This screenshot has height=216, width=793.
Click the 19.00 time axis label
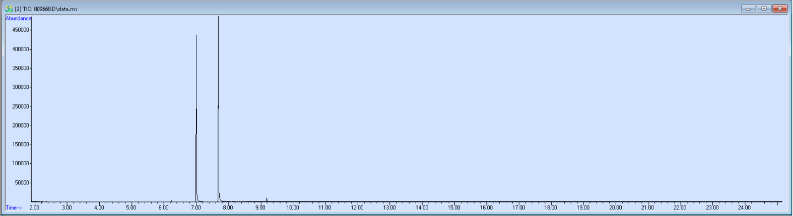pos(583,207)
